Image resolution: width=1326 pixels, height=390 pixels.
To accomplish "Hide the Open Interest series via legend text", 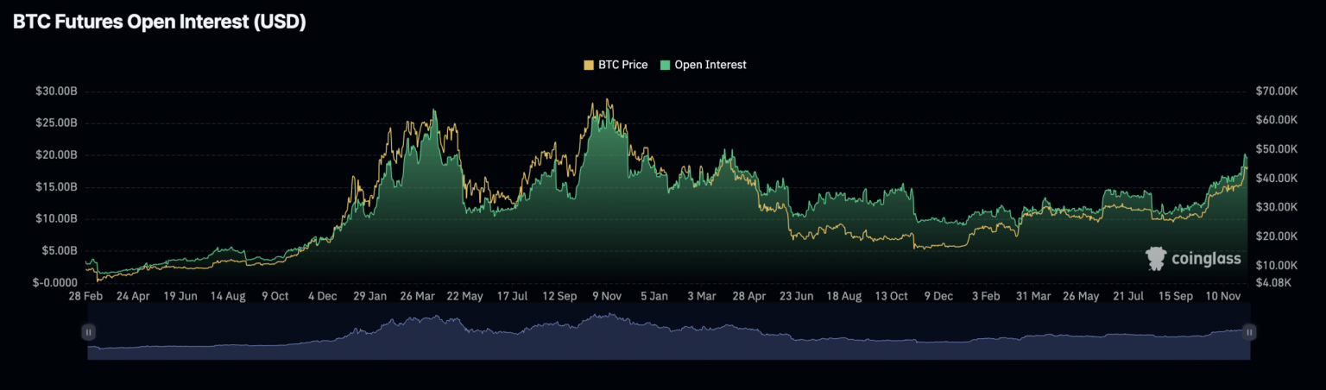I will [710, 65].
